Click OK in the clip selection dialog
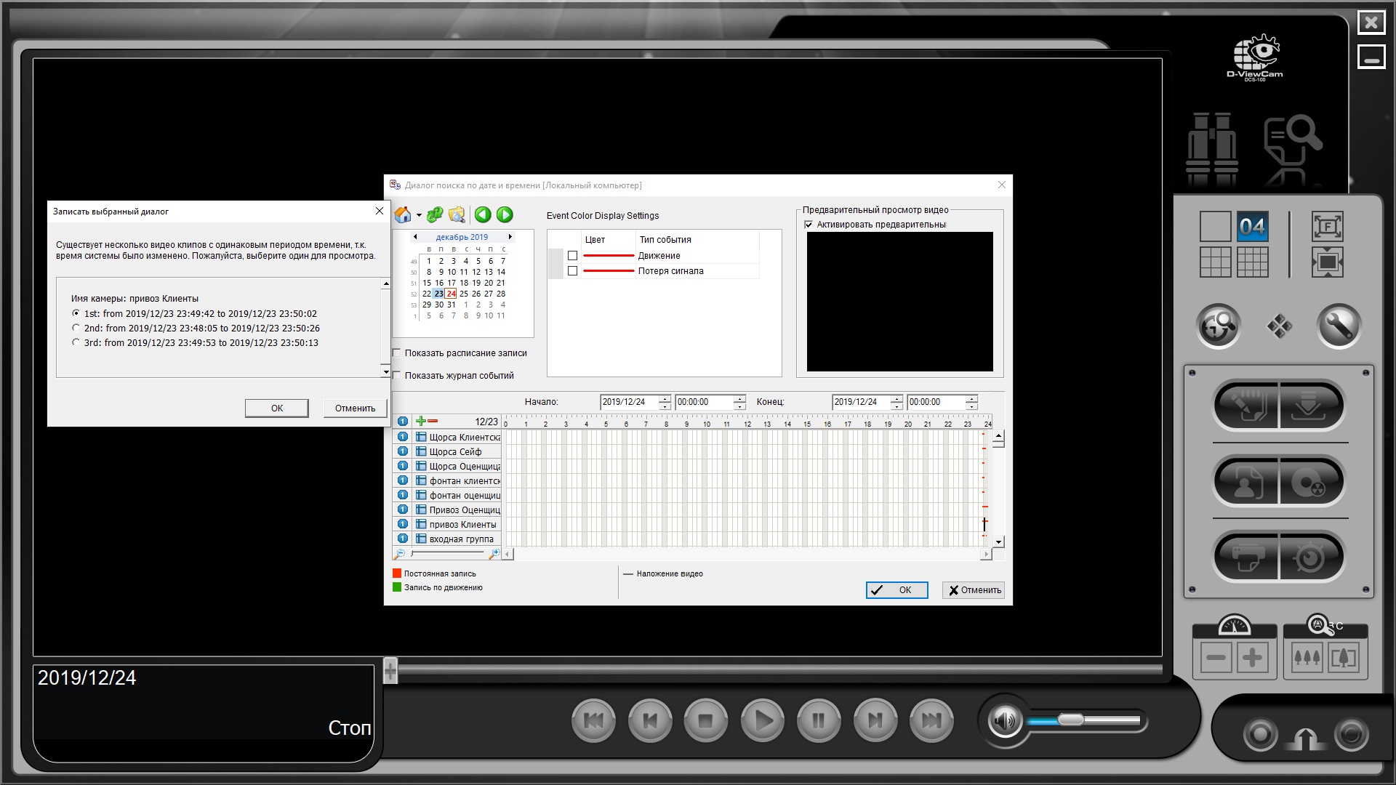 pos(276,408)
